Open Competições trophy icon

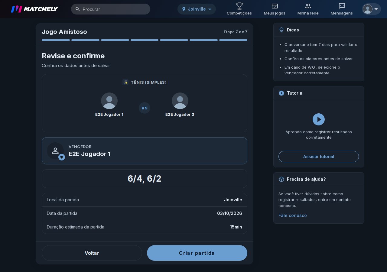pos(239,6)
